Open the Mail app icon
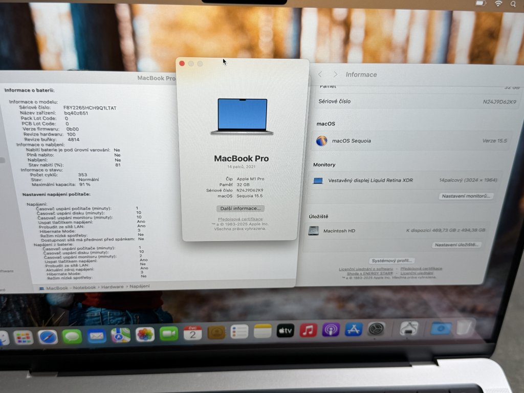Viewport: 524px width, 393px height. click(97, 336)
